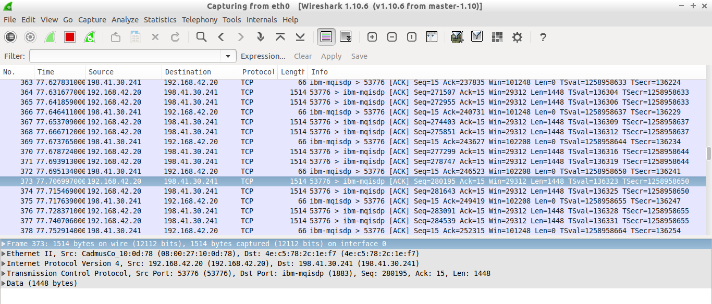The height and width of the screenshot is (304, 712).
Task: Open the Telephony menu
Action: 200,20
